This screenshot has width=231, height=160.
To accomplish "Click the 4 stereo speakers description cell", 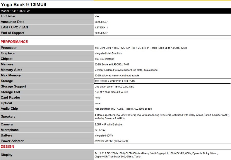I will [x=162, y=117].
